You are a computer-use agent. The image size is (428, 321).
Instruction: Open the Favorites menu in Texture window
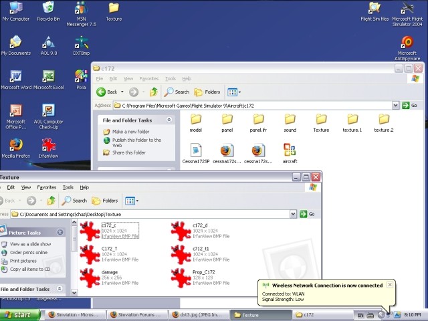[x=47, y=187]
